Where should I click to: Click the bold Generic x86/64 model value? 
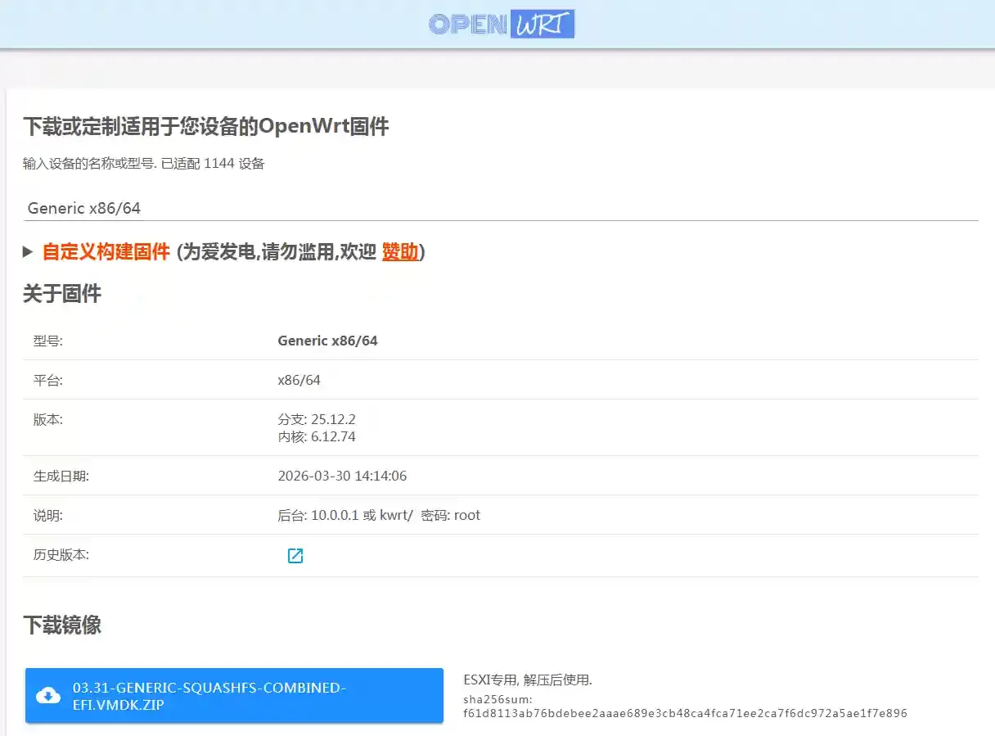(x=327, y=341)
